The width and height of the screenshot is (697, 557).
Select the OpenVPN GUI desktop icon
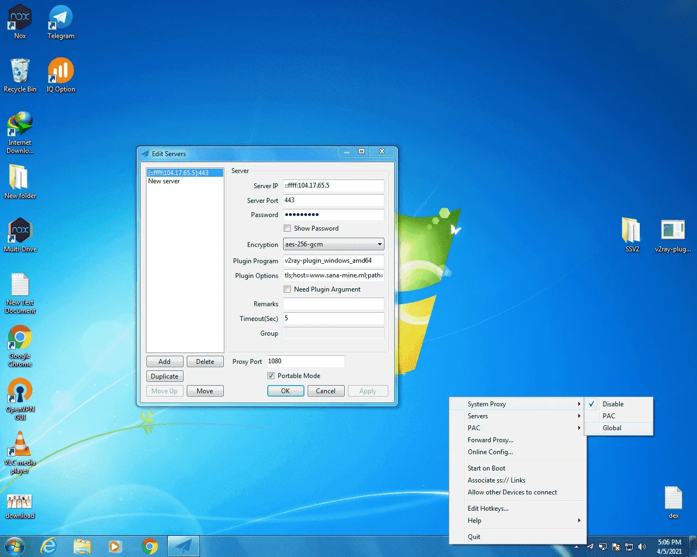20,399
